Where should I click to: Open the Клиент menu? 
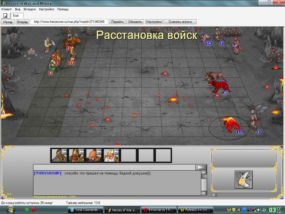tap(7, 9)
